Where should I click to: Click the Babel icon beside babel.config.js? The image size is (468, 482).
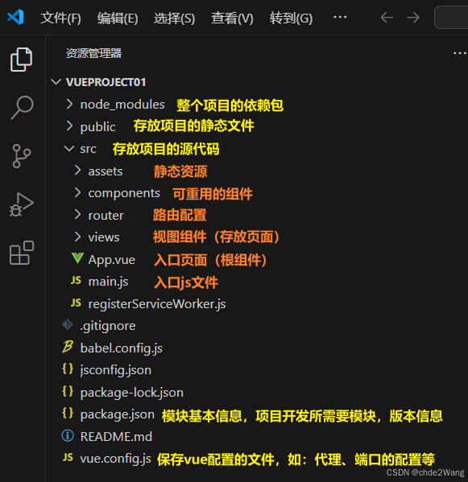pyautogui.click(x=68, y=347)
